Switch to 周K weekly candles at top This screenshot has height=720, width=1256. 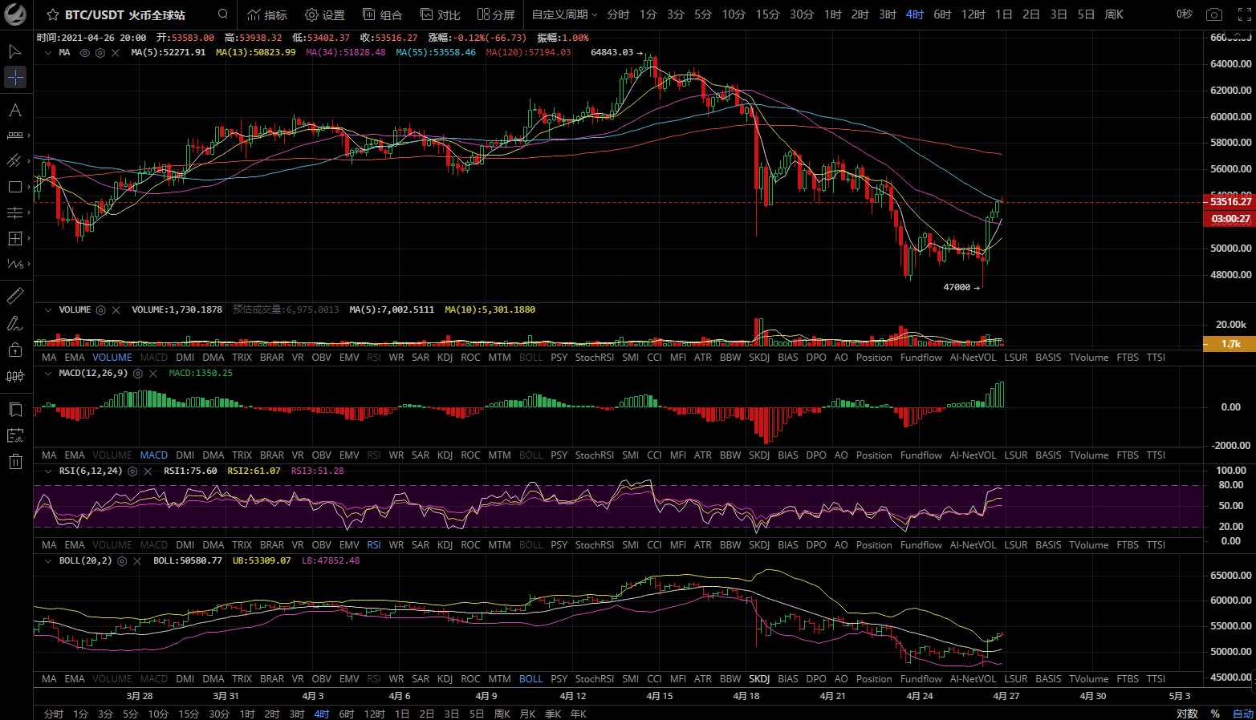point(1114,14)
